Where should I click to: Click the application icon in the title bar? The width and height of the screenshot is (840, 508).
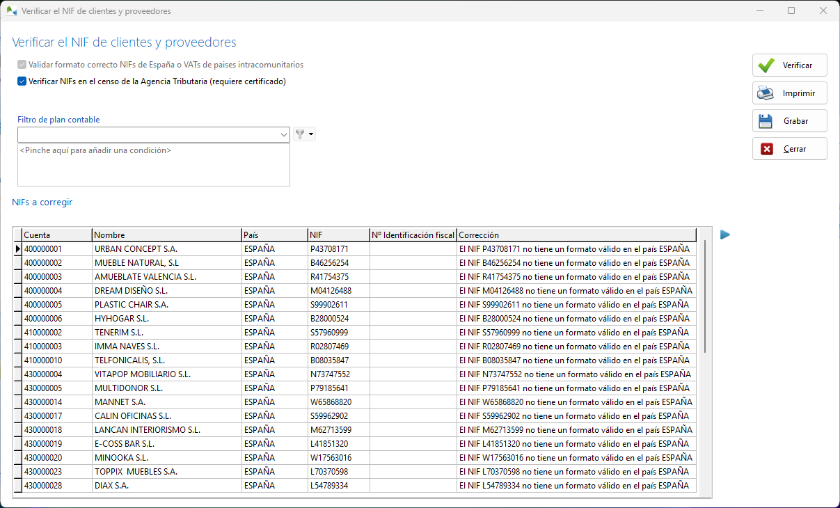tap(13, 10)
